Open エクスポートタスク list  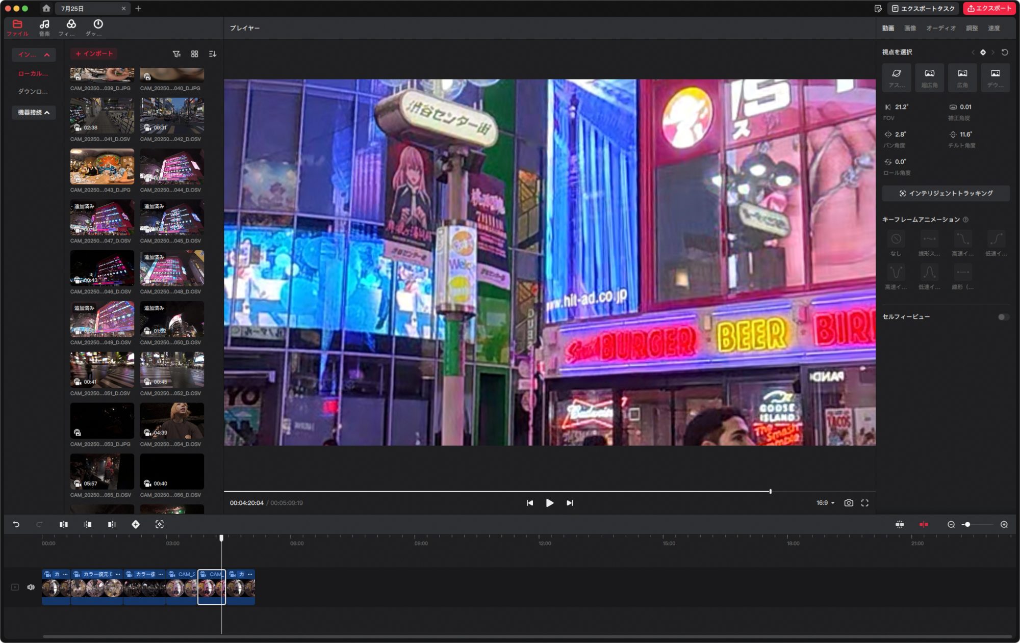[923, 9]
